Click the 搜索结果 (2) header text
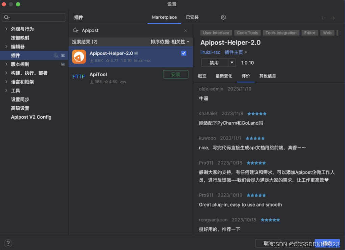This screenshot has height=250, width=345. (85, 42)
